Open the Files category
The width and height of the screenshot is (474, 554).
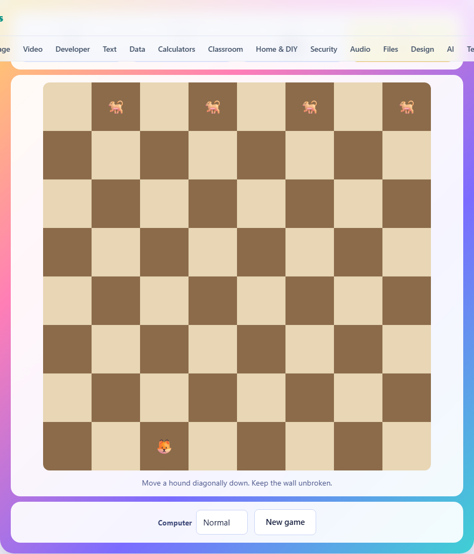coord(391,49)
